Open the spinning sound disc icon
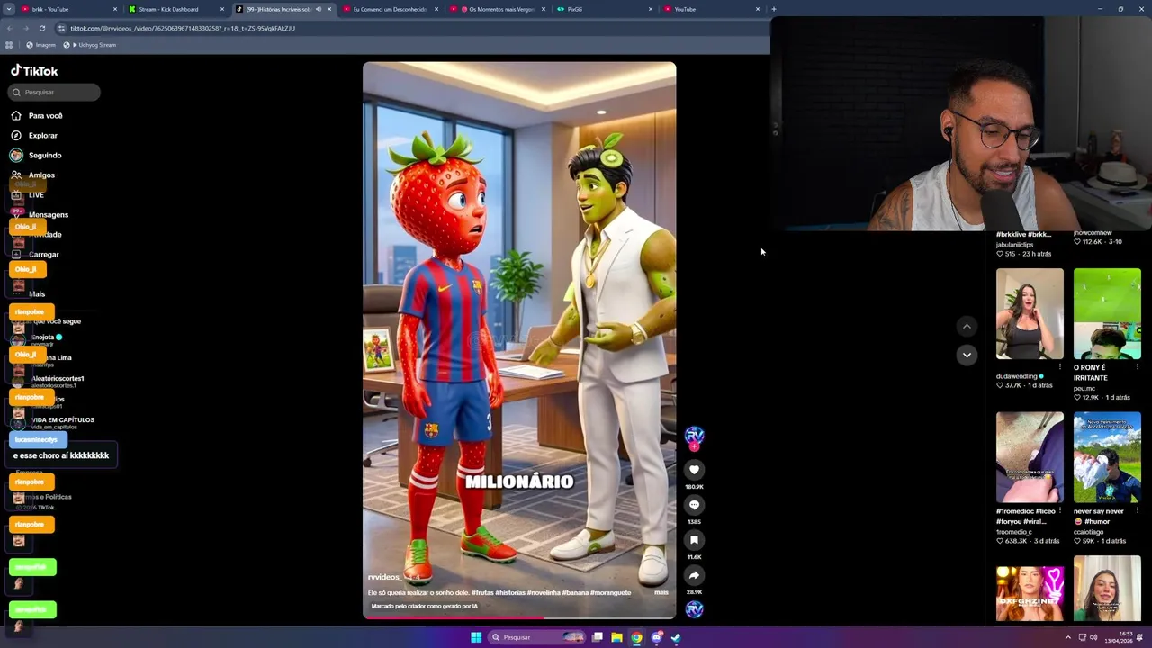The width and height of the screenshot is (1152, 648). [x=694, y=609]
